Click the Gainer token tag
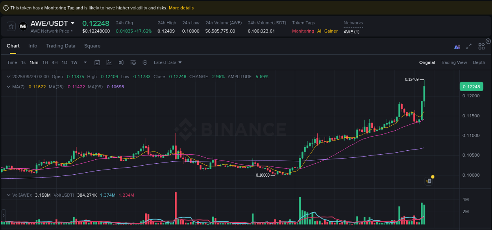Viewport: 492px width, 230px height. point(331,31)
